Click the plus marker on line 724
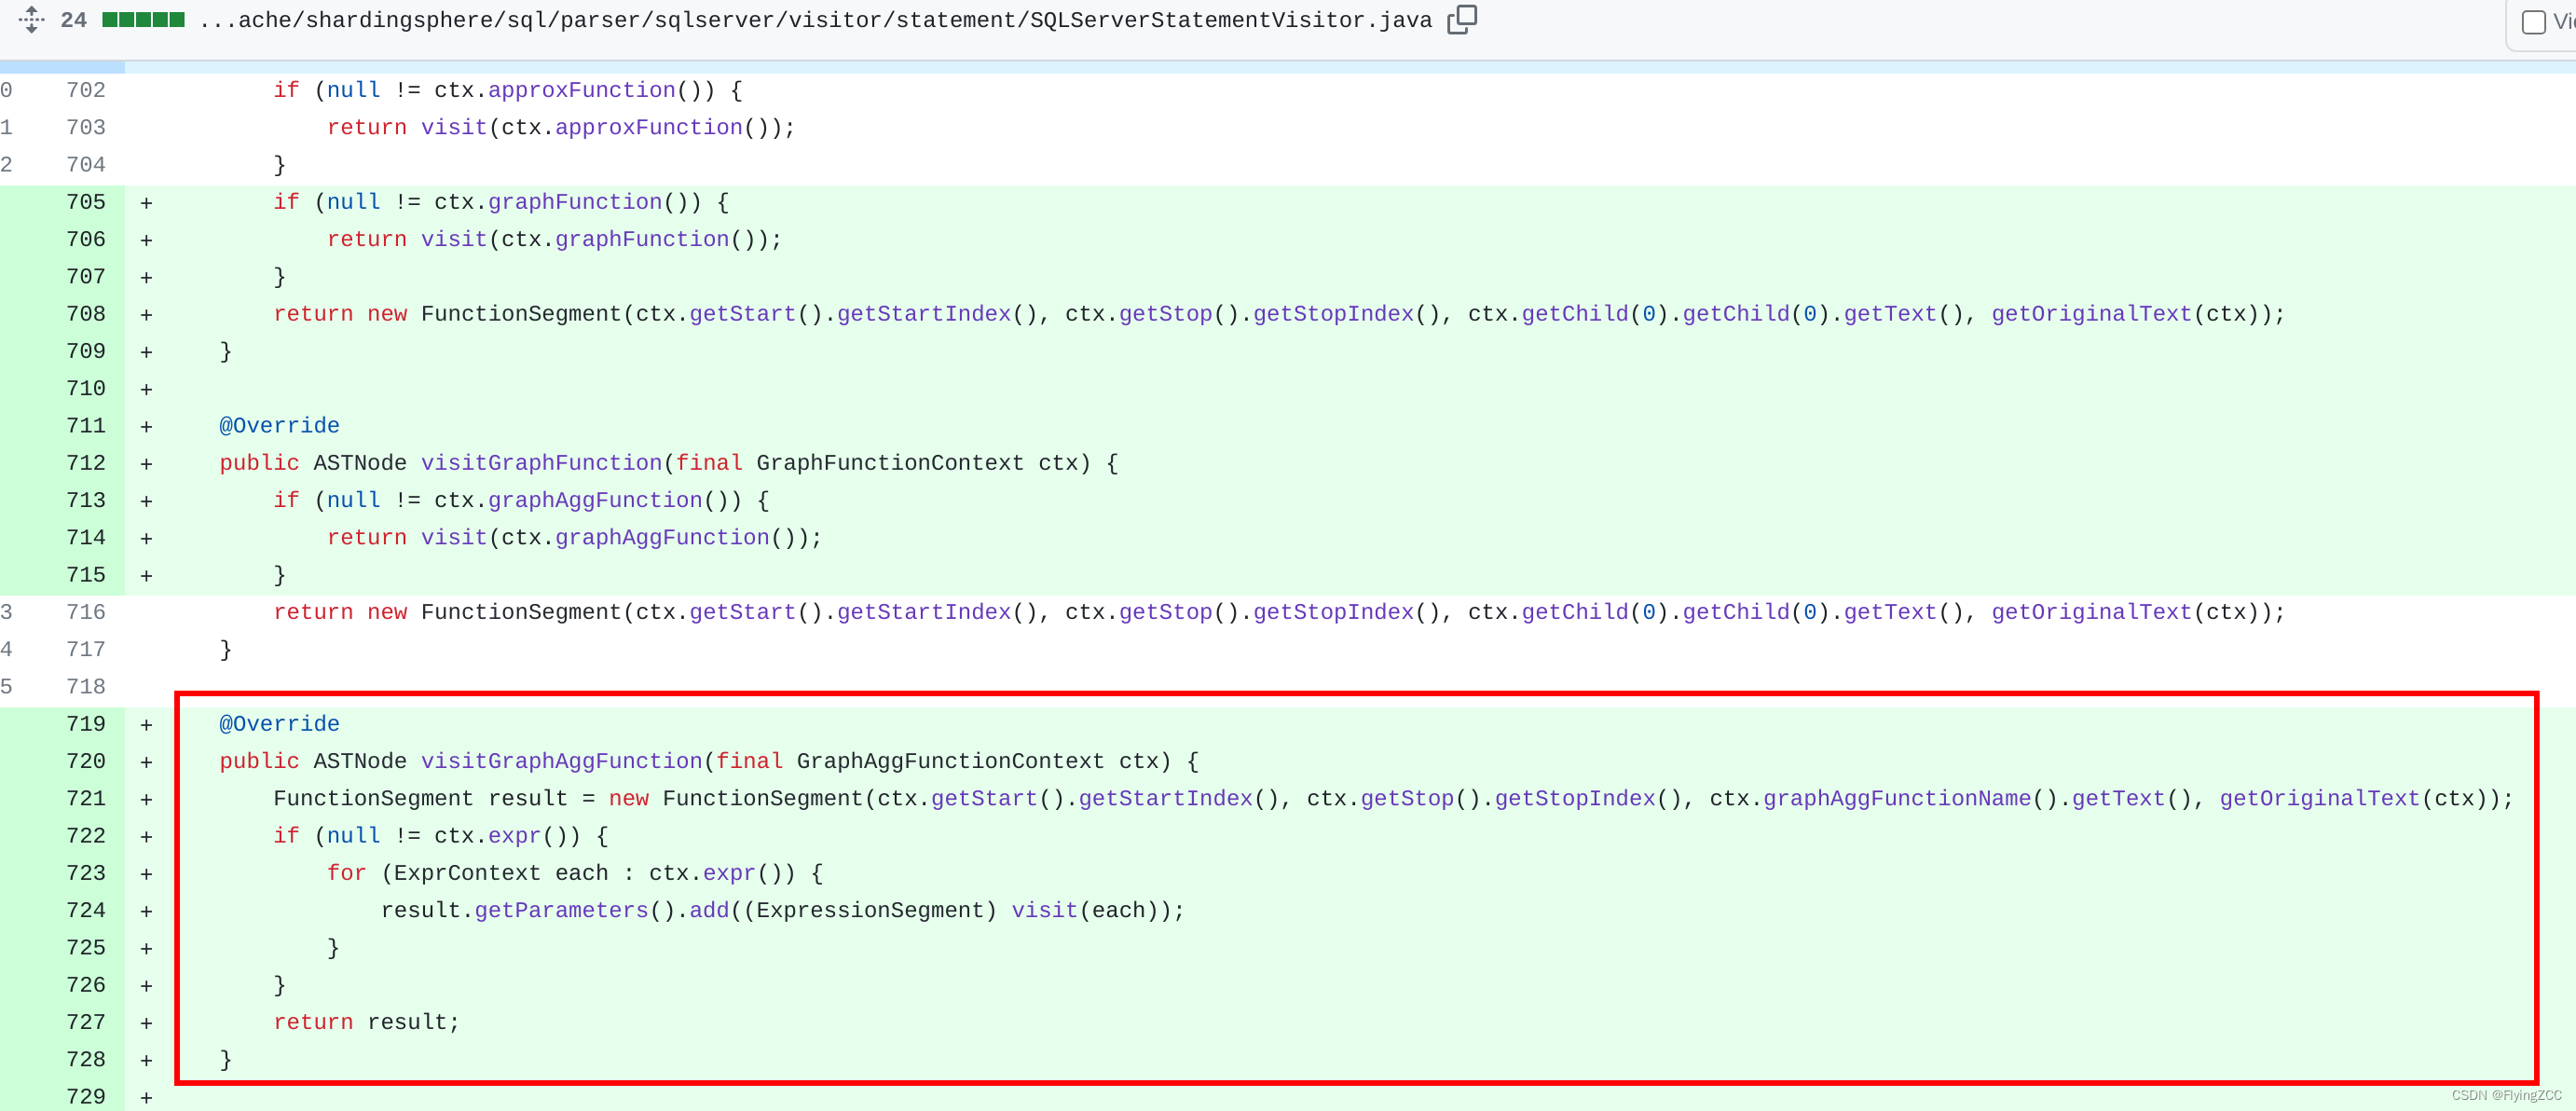Viewport: 2576px width, 1111px height. 146,911
